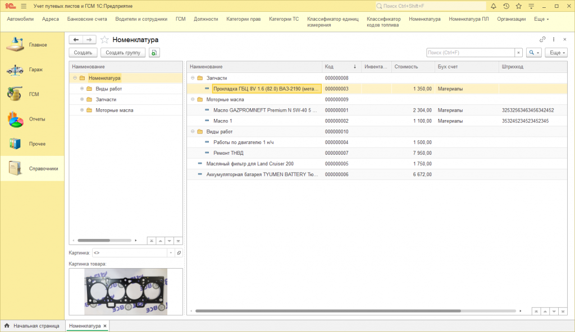Click the Отчеты charts icon
The height and width of the screenshot is (332, 575).
15,119
